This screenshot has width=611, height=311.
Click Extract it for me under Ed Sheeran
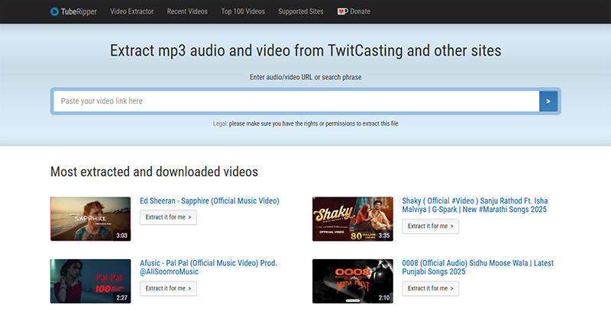tap(168, 217)
